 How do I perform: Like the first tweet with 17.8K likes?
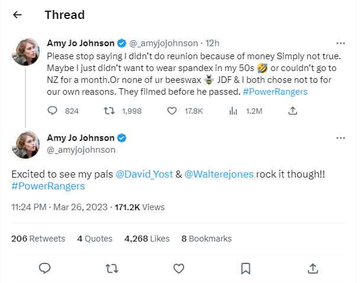click(172, 111)
